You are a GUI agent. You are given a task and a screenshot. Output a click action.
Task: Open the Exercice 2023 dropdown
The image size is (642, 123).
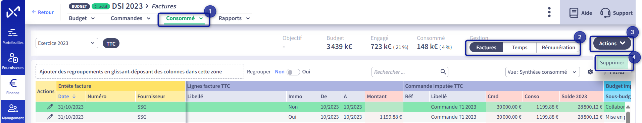click(x=67, y=43)
